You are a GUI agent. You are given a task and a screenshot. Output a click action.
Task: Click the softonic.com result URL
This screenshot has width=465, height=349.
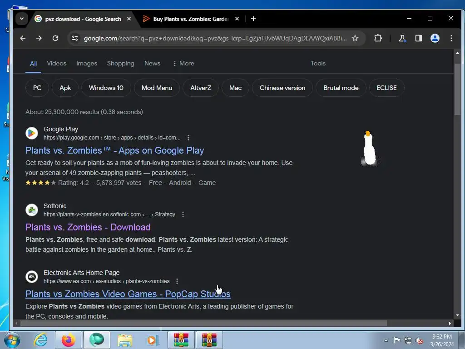coord(109,214)
